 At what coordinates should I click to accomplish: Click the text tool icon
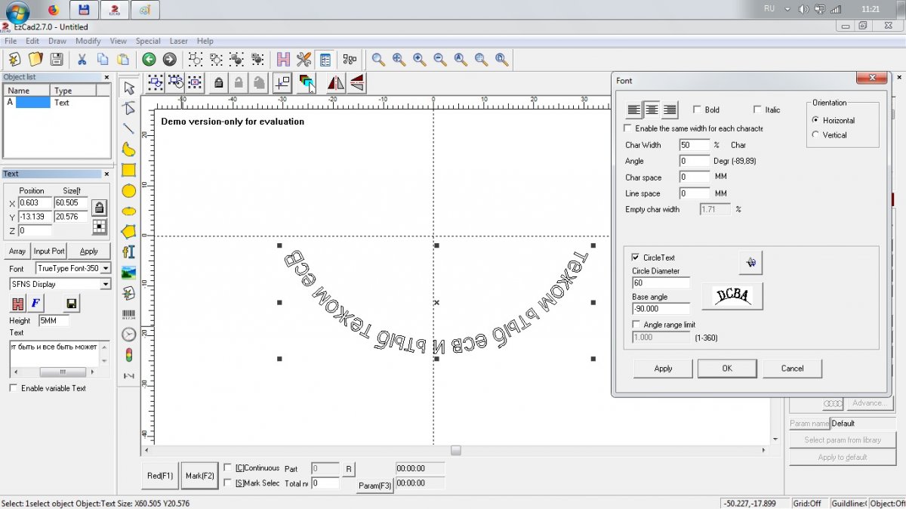pyautogui.click(x=129, y=252)
